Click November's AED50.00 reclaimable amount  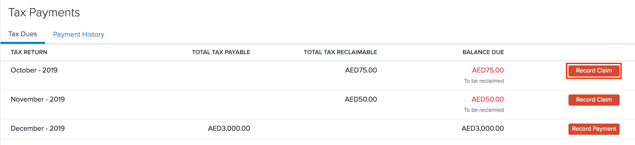(x=360, y=99)
